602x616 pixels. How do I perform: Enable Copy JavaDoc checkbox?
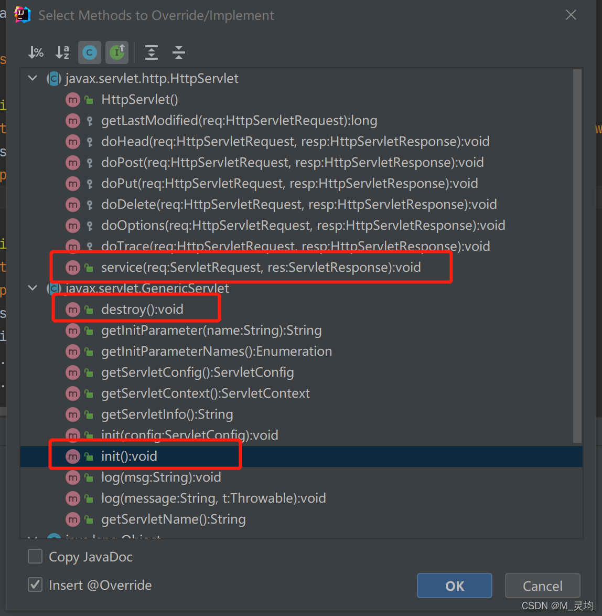pyautogui.click(x=35, y=557)
